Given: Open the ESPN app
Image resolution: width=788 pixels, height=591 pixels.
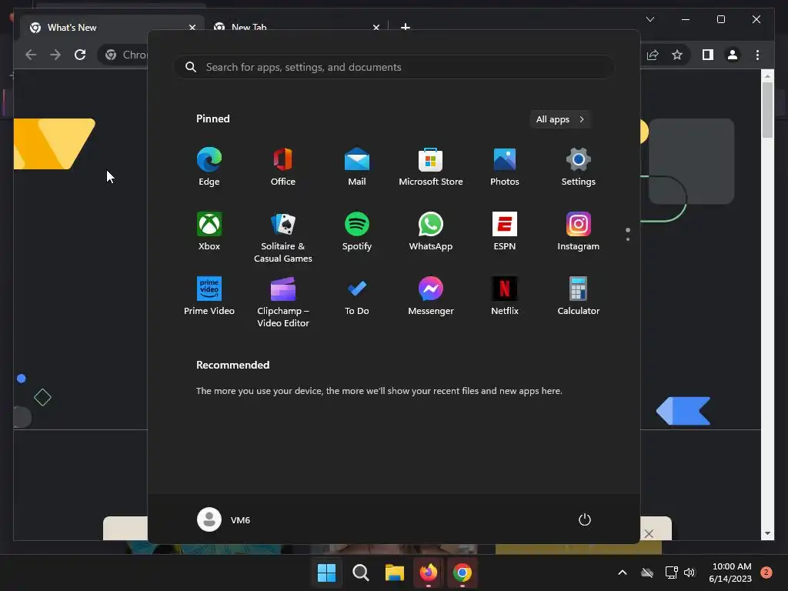Looking at the screenshot, I should click(505, 231).
